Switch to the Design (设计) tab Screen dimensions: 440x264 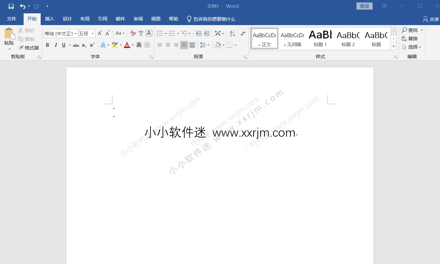67,19
